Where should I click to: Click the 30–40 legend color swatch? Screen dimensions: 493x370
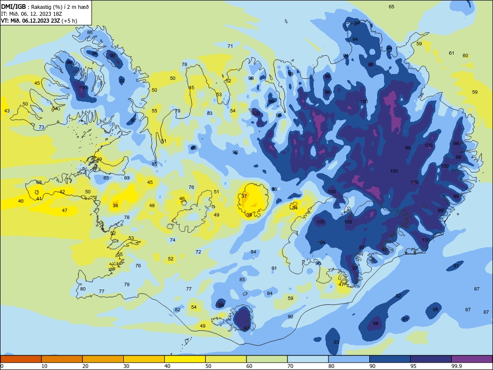click(144, 359)
